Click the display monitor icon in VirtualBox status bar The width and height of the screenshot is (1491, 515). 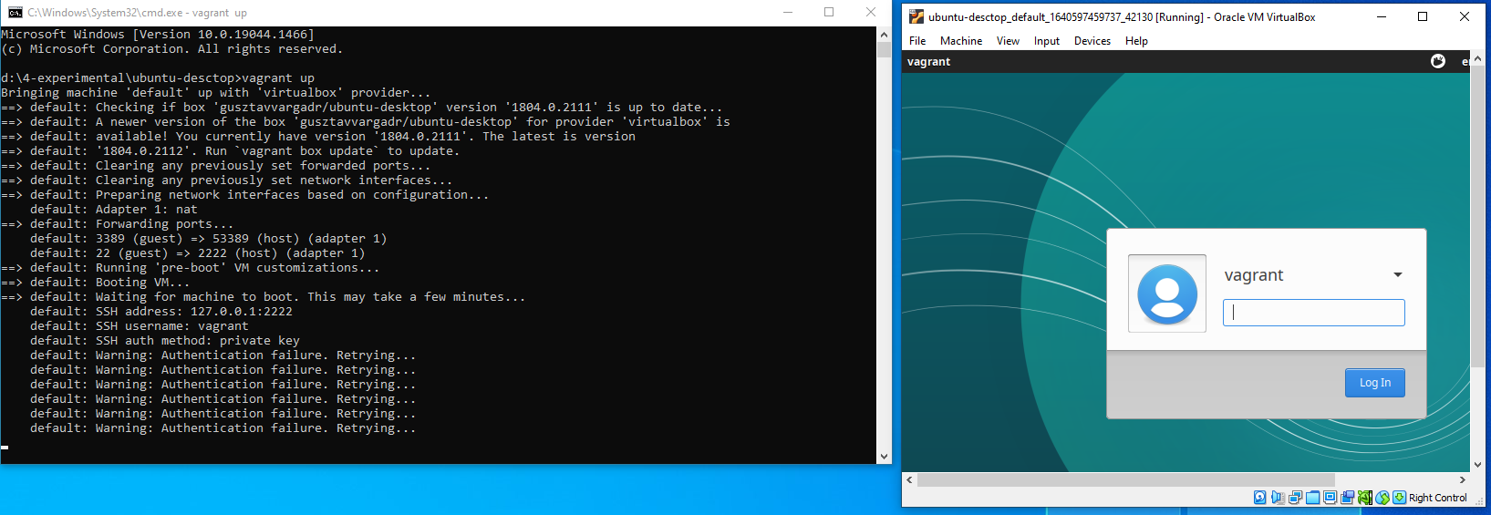tap(1330, 498)
